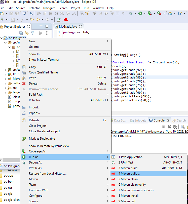Maximize the Project Explorer panel
This screenshot has width=188, height=204.
47,26
